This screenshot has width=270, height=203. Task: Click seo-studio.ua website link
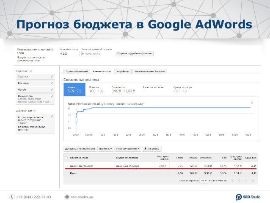coord(82,197)
